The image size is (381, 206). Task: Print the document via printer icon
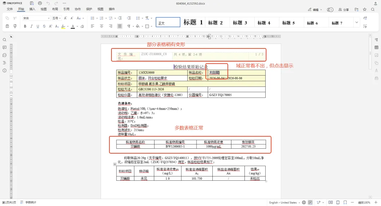[x=40, y=3]
